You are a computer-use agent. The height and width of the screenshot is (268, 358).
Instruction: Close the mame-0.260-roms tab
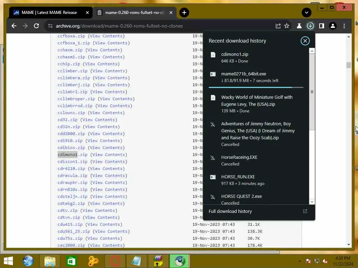pos(171,13)
